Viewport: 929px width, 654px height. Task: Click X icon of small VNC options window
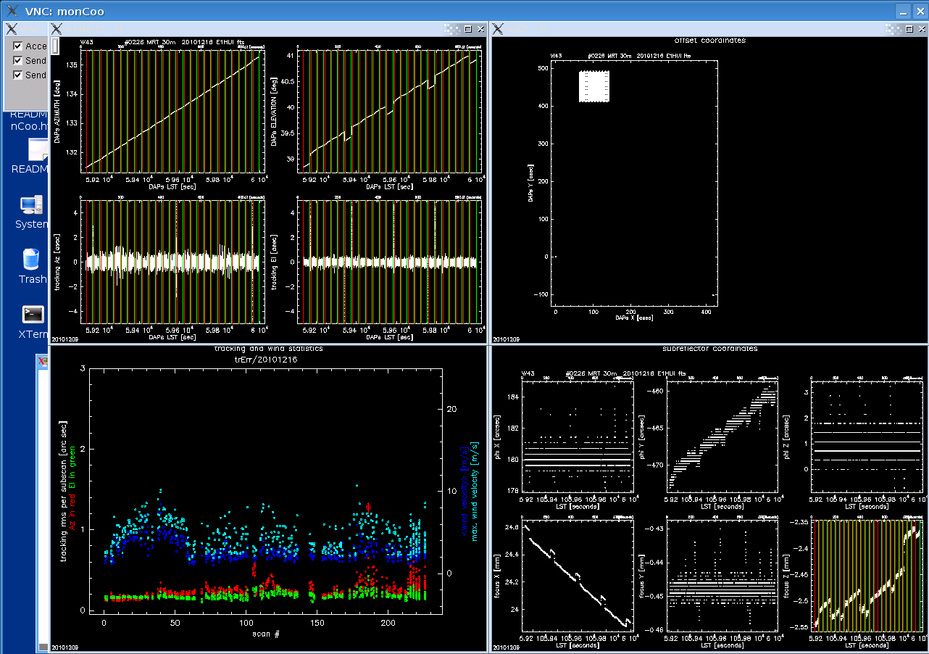(x=12, y=29)
